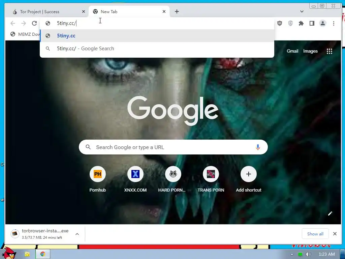Choose the 5tiny.cc/ Google Search suggestion
345x259 pixels.
pos(157,49)
